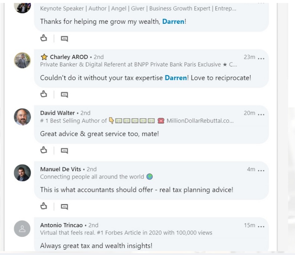The image size is (295, 255).
Task: Open options menu on David Walter's comment
Action: [261, 114]
